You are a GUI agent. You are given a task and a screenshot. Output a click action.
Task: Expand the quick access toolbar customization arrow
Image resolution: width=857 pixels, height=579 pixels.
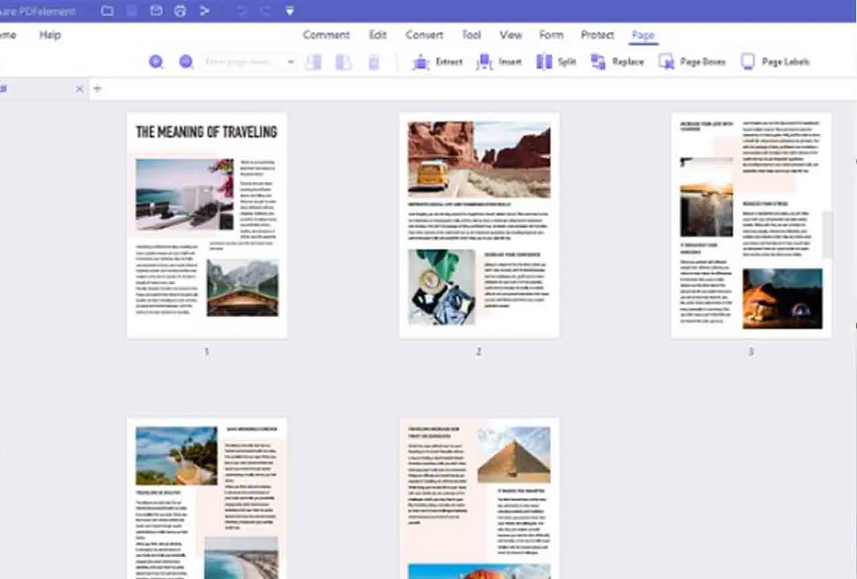coord(289,10)
